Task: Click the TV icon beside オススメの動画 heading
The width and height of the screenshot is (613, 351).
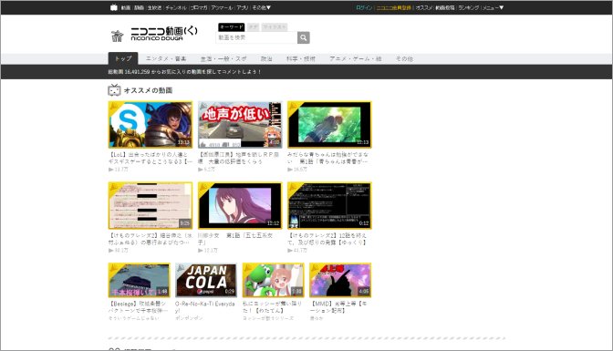Action: click(x=114, y=90)
